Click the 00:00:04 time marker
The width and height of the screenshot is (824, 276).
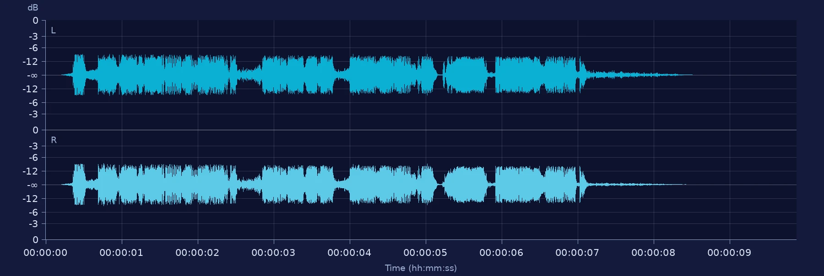[x=349, y=253]
